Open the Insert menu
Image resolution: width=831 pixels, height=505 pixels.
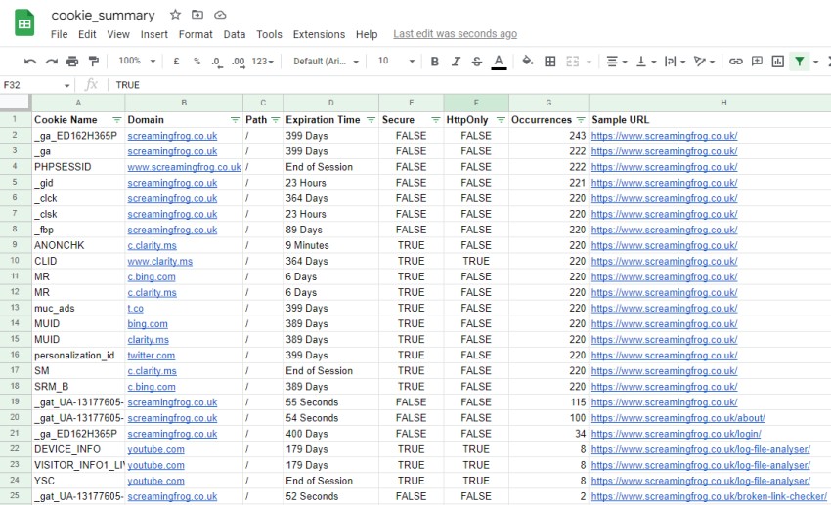tap(153, 34)
